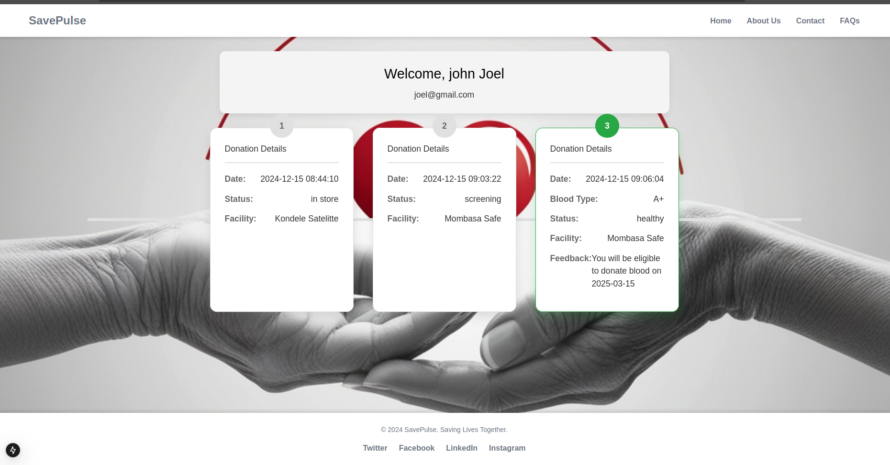
Task: Select donation step circle 2
Action: 444,126
